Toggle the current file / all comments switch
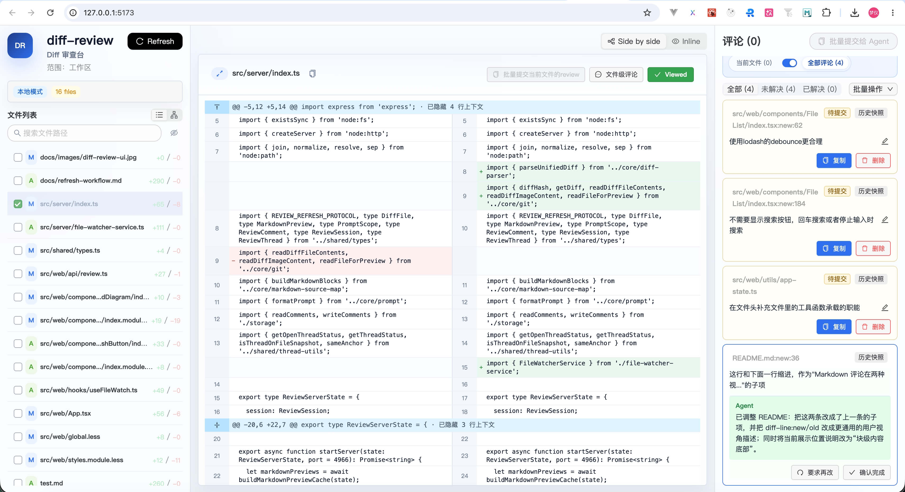Viewport: 905px width, 492px height. [789, 63]
